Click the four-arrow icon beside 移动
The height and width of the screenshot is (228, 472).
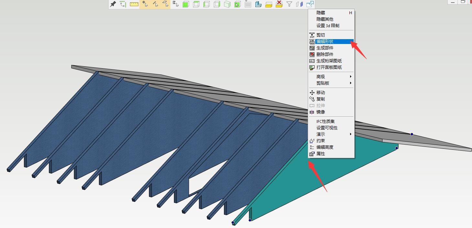pyautogui.click(x=312, y=92)
